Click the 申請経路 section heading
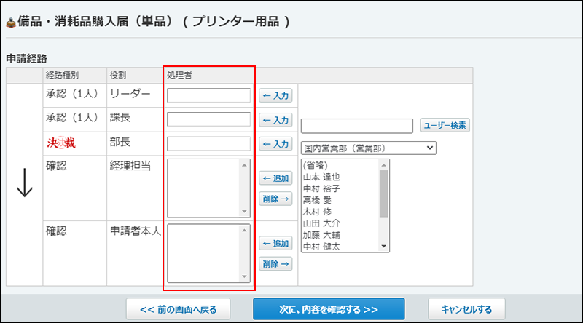Screen dimensions: 583x323 coord(27,59)
